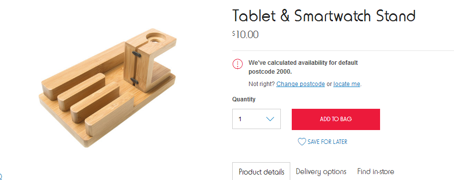The height and width of the screenshot is (180, 454).
Task: Select the Product details tab
Action: coord(261,172)
